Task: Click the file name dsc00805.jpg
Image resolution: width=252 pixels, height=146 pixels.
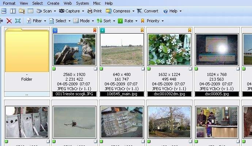Action: (217, 94)
